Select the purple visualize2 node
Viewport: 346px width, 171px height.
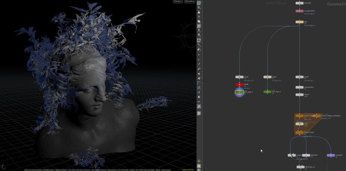point(331,155)
